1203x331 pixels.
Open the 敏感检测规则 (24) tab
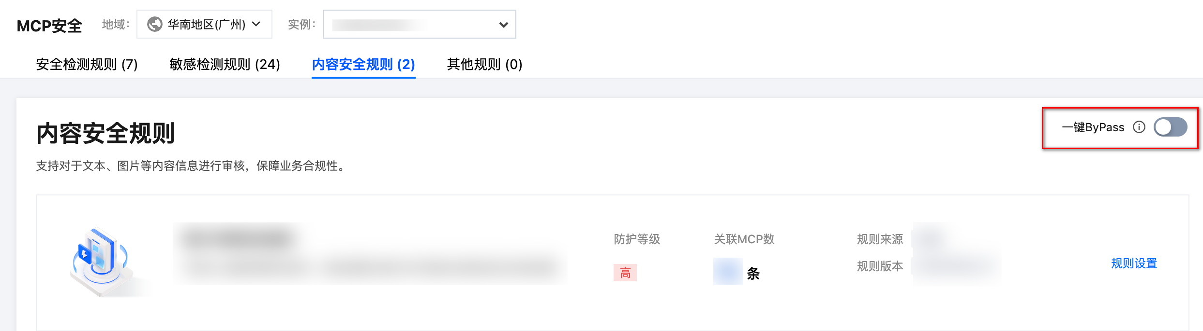tap(225, 64)
